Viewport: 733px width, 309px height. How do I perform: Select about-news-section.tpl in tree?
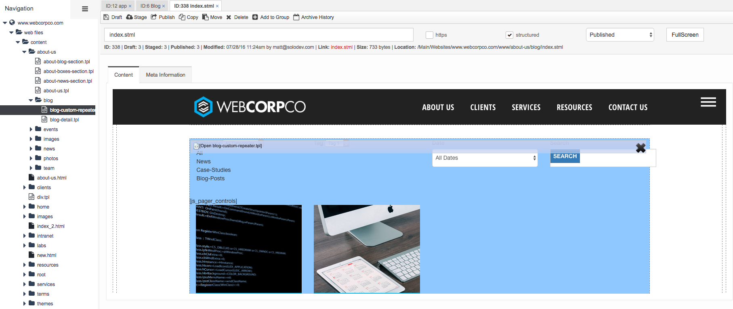pyautogui.click(x=68, y=81)
